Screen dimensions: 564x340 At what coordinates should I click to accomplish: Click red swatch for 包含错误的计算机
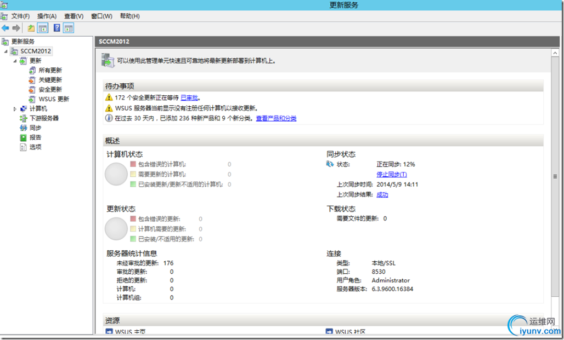click(133, 164)
